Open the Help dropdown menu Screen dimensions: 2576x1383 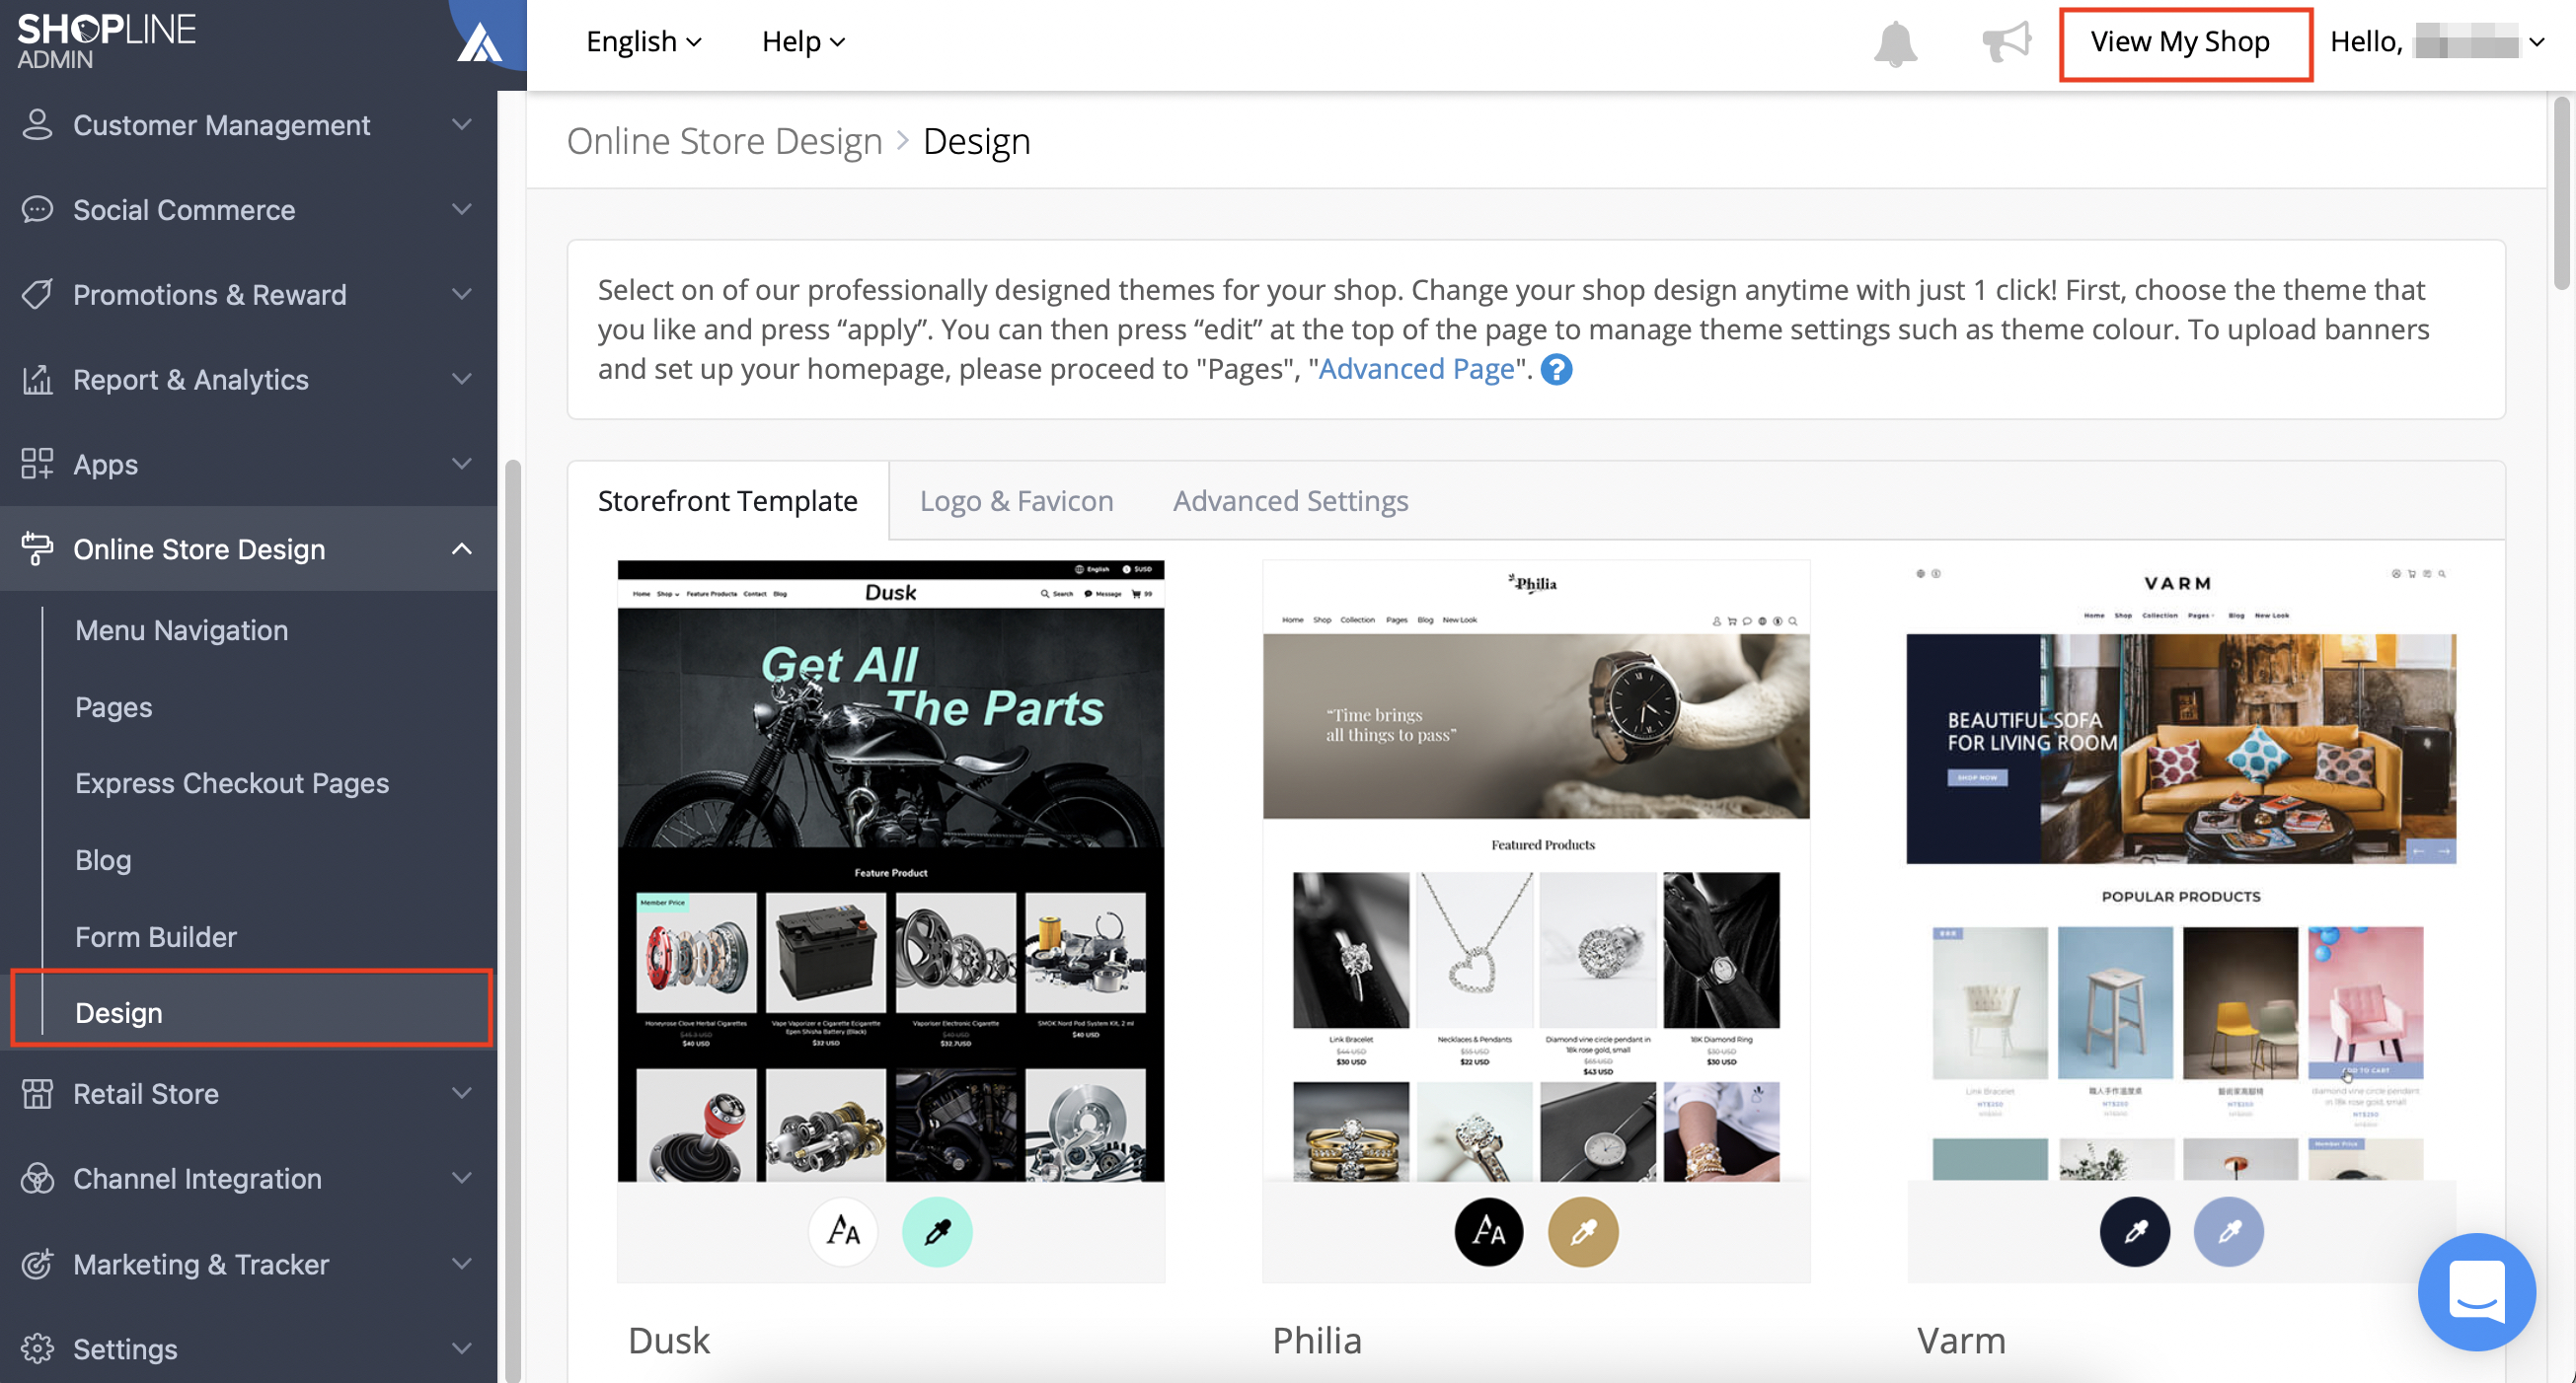coord(804,42)
